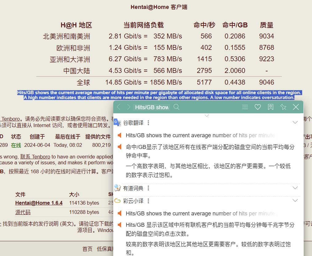Click the Google Translate logo icon
312x256 pixels.
point(117,122)
